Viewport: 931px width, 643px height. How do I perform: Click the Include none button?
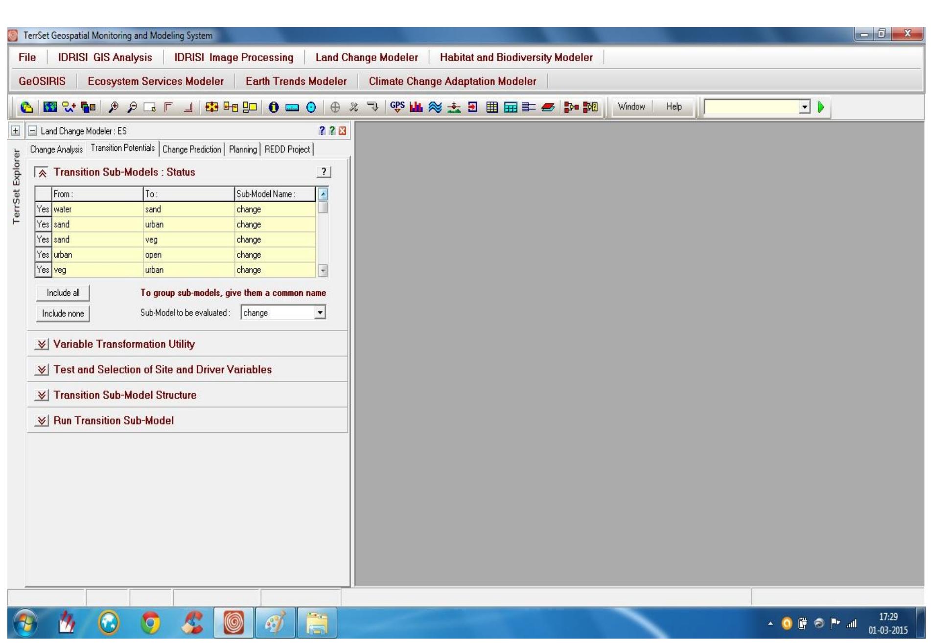pos(63,313)
